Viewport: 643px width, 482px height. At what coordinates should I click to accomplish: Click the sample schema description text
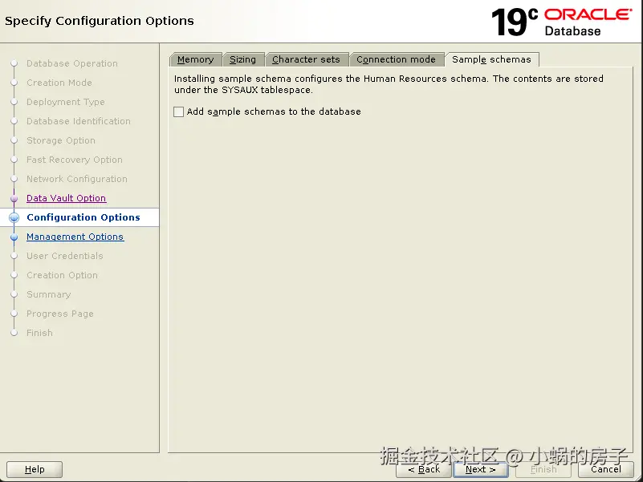pyautogui.click(x=389, y=84)
